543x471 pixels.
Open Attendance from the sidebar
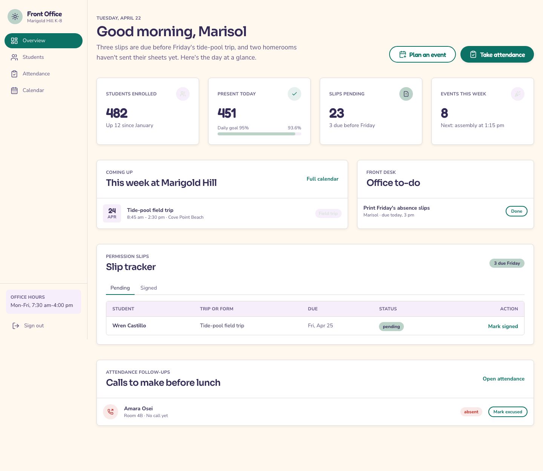tap(43, 74)
